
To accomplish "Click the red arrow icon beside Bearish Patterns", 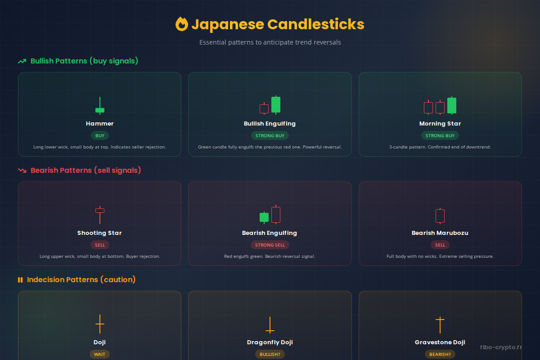I will click(22, 170).
